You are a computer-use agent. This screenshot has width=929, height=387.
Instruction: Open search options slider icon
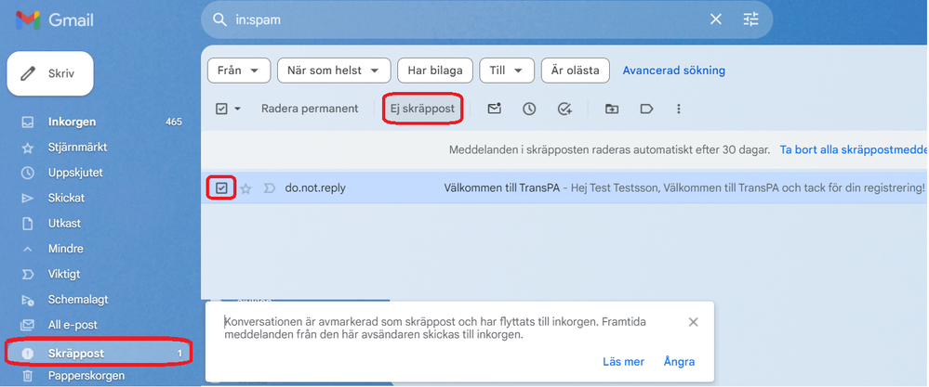click(750, 19)
